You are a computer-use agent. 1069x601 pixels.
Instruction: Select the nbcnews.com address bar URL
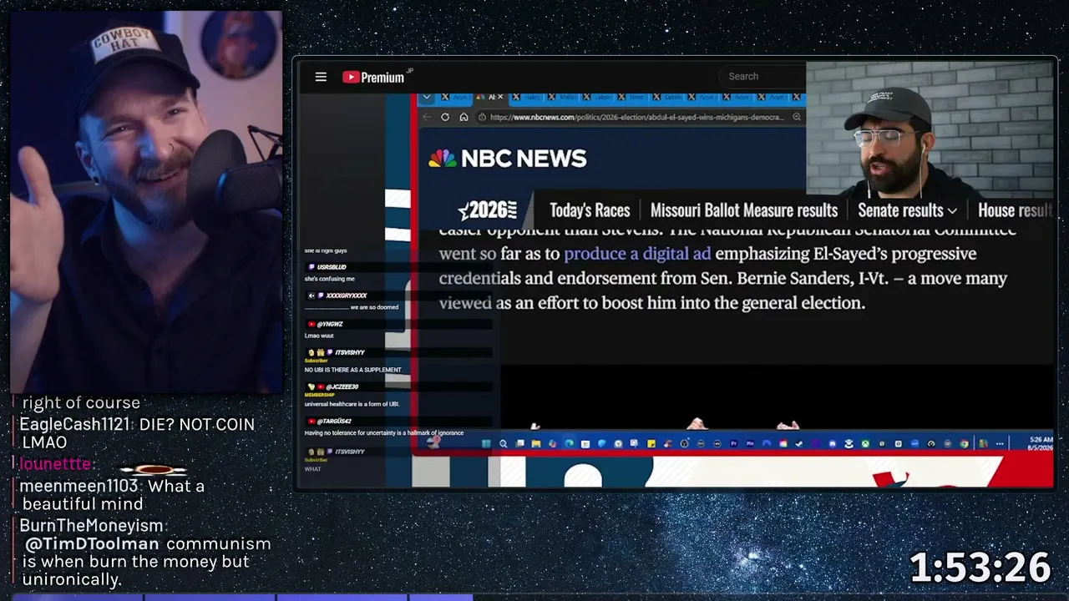(637, 118)
